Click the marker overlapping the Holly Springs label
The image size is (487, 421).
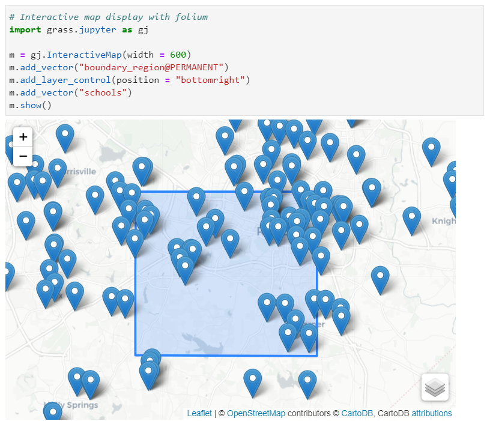53,411
